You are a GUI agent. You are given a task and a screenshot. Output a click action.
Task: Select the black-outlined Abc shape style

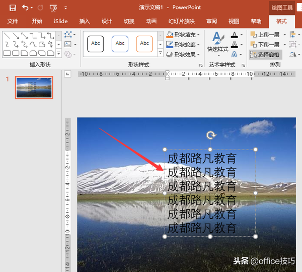click(x=96, y=44)
